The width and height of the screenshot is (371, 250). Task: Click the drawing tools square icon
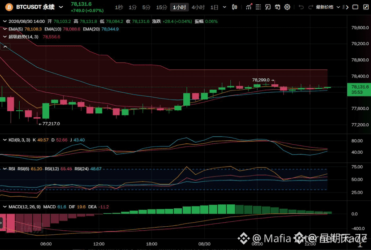click(x=268, y=7)
